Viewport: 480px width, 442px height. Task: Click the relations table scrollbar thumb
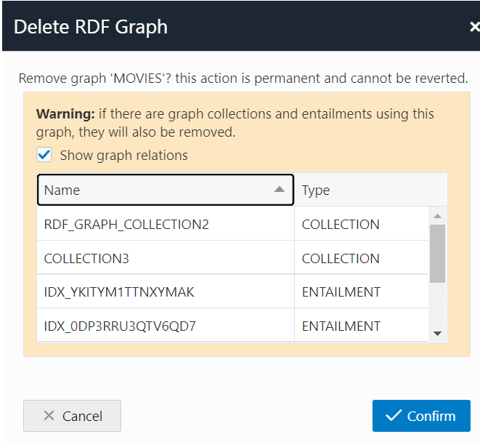coord(437,252)
